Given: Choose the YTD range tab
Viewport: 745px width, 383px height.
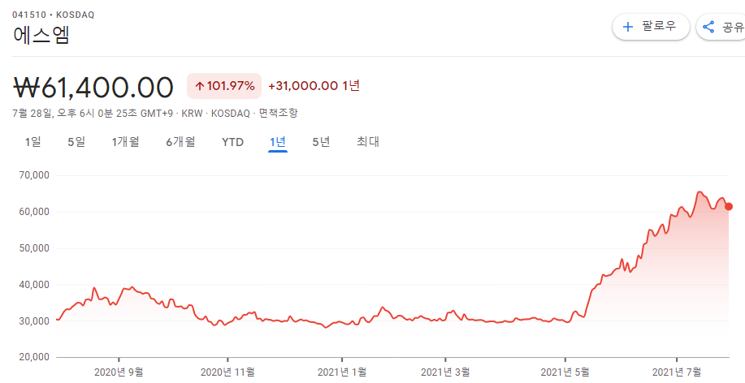Looking at the screenshot, I should point(232,142).
